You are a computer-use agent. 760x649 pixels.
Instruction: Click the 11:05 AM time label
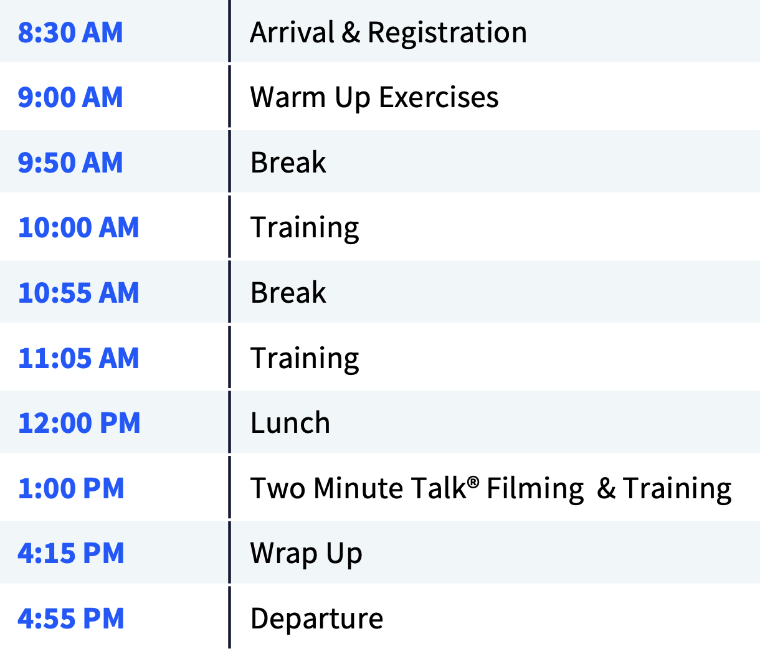[x=78, y=358]
